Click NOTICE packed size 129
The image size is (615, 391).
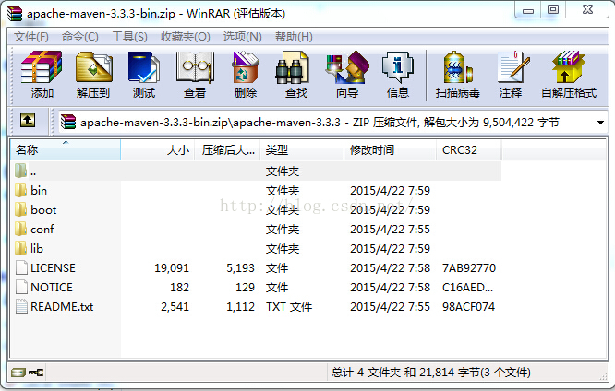(245, 288)
